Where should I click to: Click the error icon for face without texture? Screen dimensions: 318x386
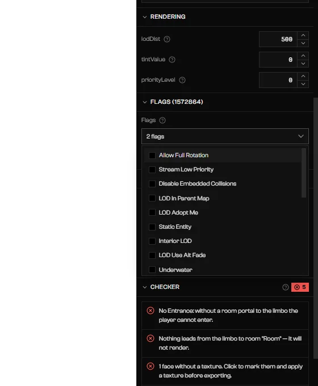150,366
